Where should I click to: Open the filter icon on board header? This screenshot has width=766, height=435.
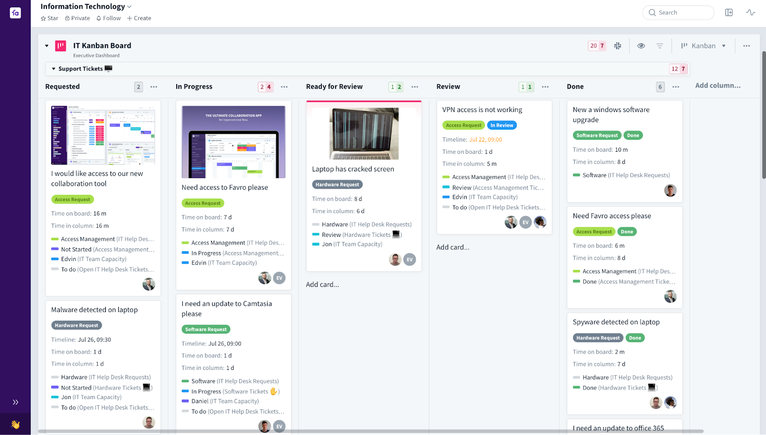click(x=660, y=46)
